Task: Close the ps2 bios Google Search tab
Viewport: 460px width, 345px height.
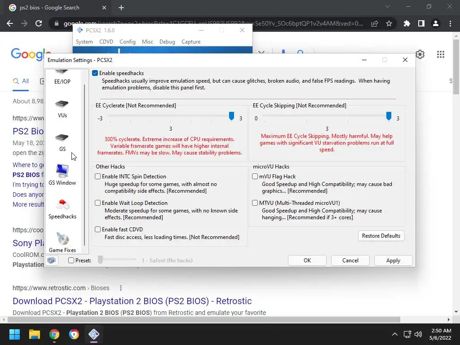Action: 104,8
